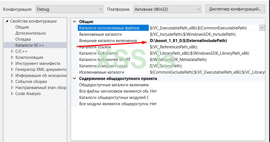Click Нет value for Все файлы заголовков

(x=207, y=91)
